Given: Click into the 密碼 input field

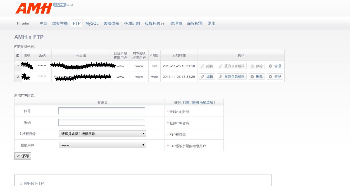Looking at the screenshot, I should (x=102, y=122).
